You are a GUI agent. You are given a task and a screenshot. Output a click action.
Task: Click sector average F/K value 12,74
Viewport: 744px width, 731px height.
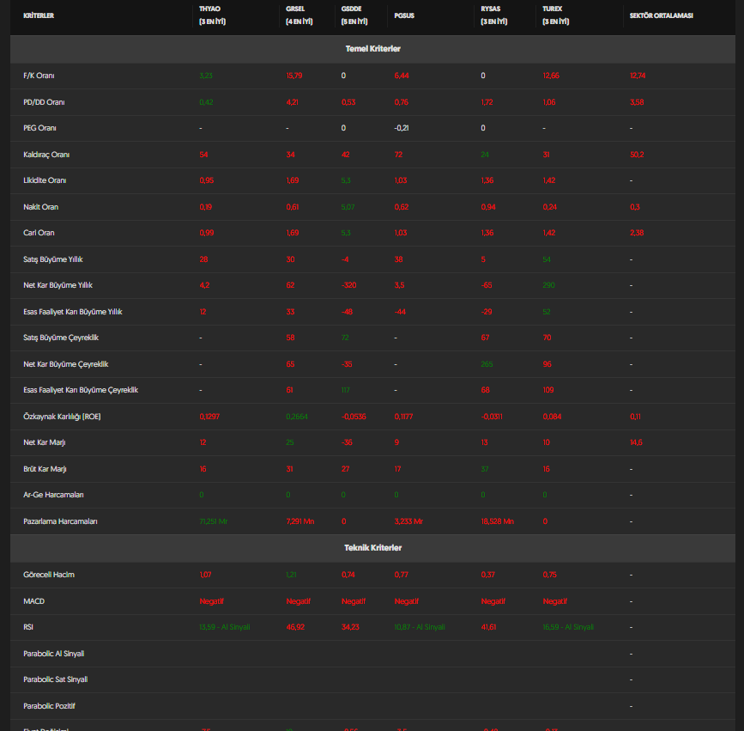coord(638,76)
